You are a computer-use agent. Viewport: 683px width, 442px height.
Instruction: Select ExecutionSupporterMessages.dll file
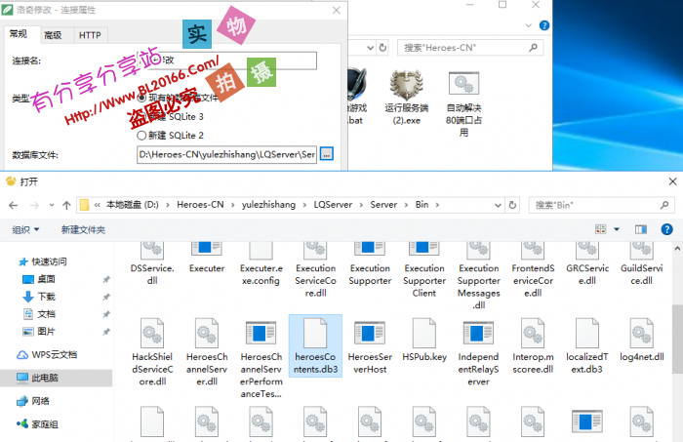[x=478, y=276]
